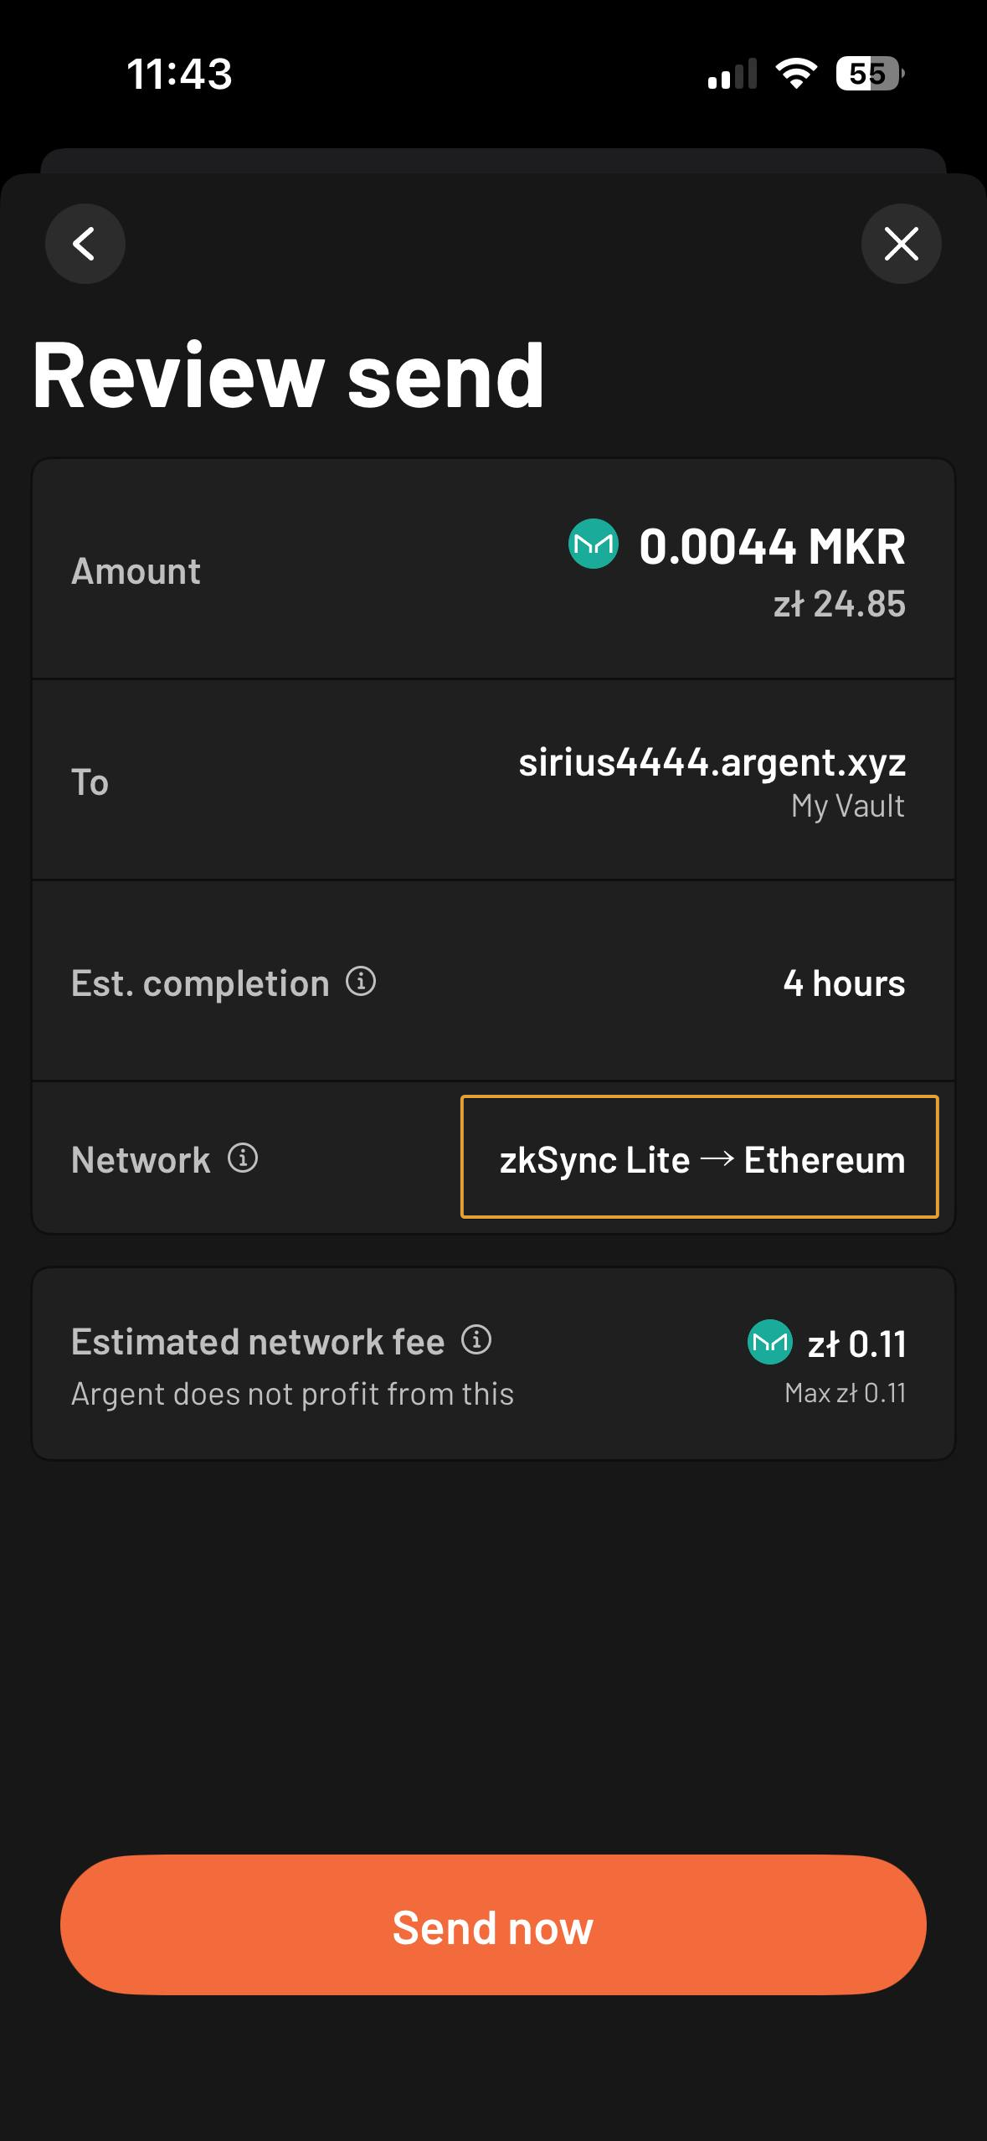Tap the Max zł 0.11 fee text
The width and height of the screenshot is (987, 2141).
click(x=845, y=1393)
